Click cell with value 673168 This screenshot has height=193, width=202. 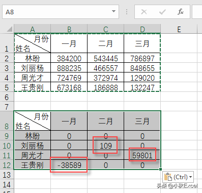69,87
